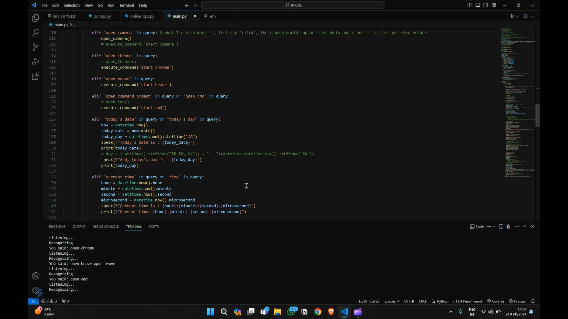Split the terminal panel
This screenshot has height=319, width=568.
click(x=501, y=227)
